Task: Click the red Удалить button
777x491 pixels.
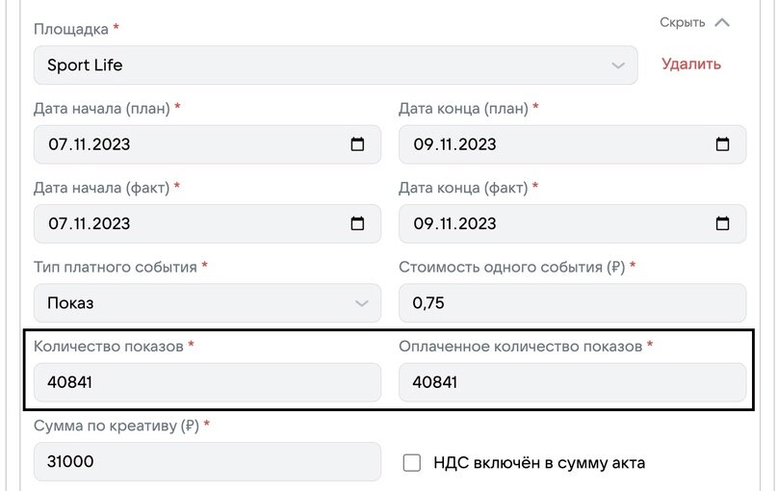Action: pos(690,65)
